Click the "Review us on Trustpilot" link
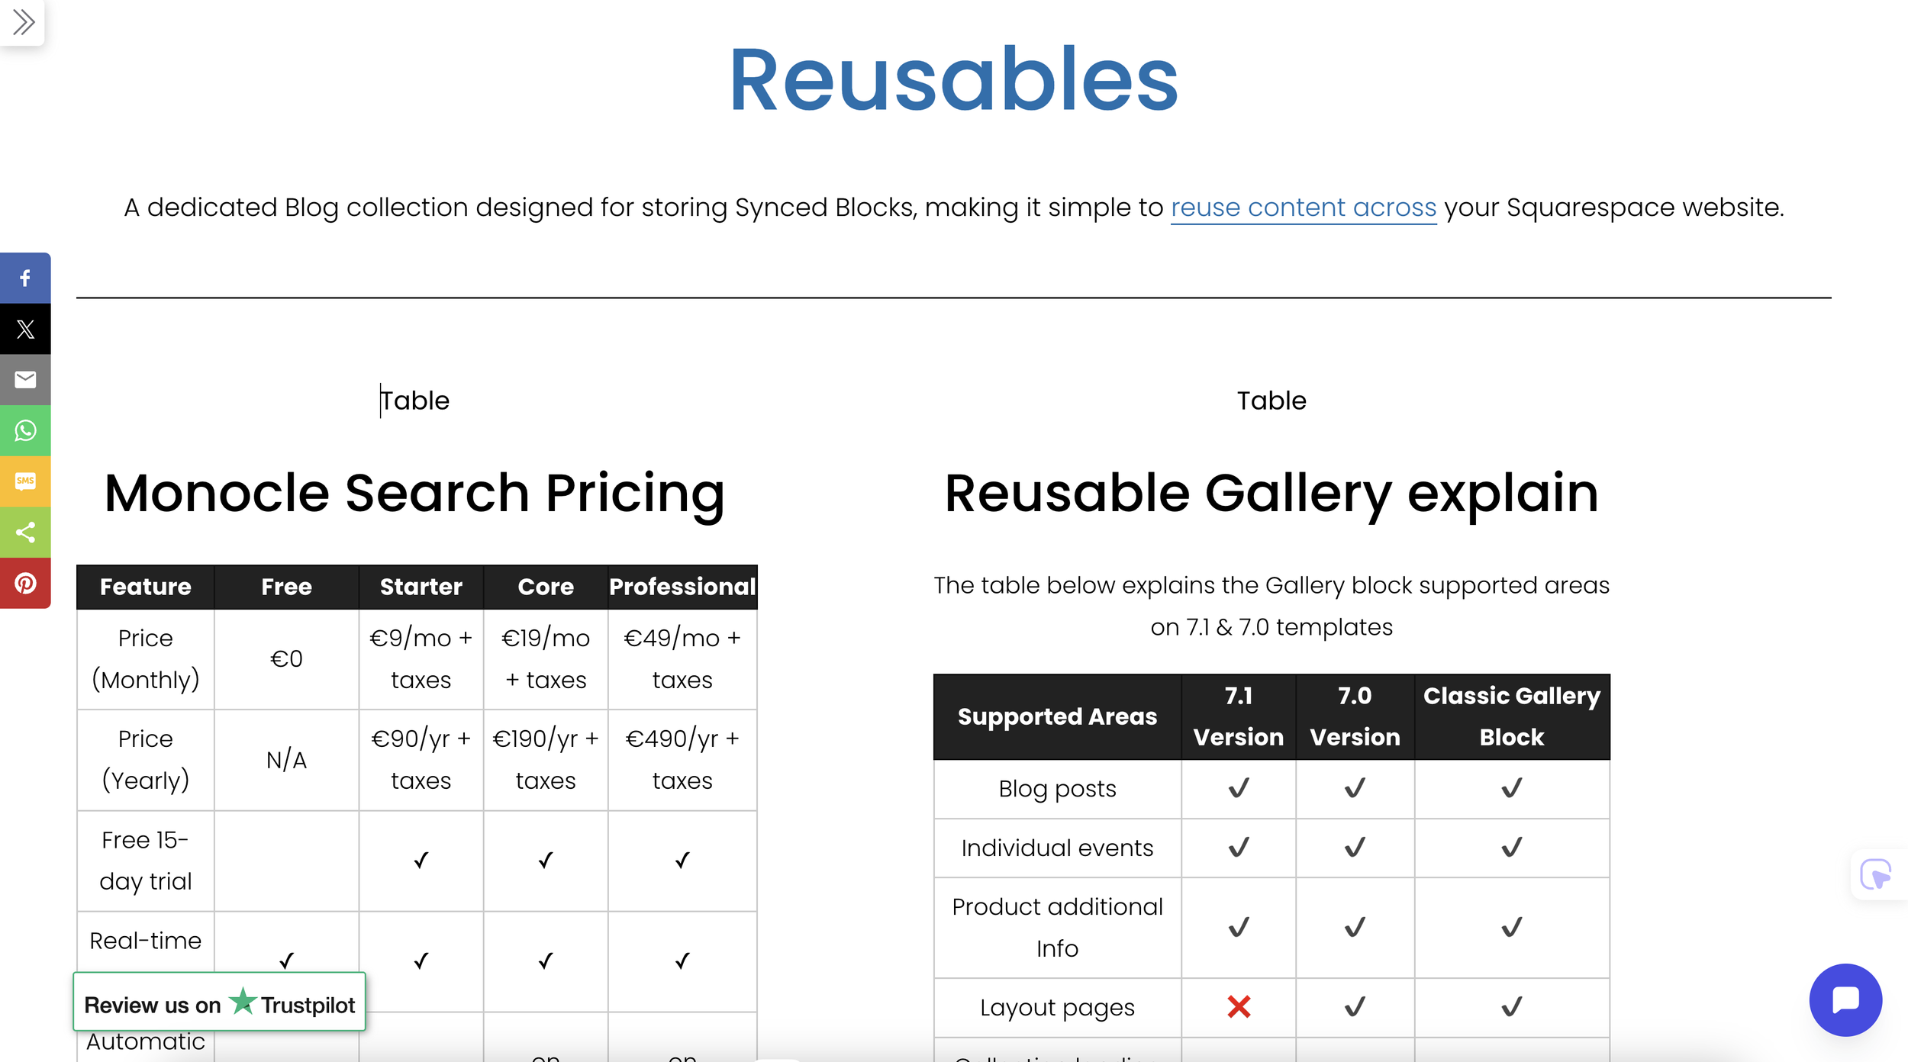This screenshot has height=1062, width=1908. click(x=218, y=1004)
